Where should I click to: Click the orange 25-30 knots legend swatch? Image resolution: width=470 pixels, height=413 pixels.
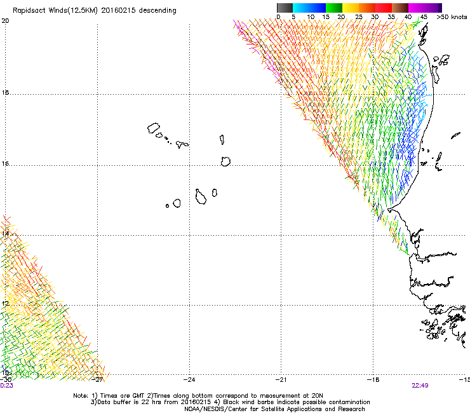click(367, 8)
